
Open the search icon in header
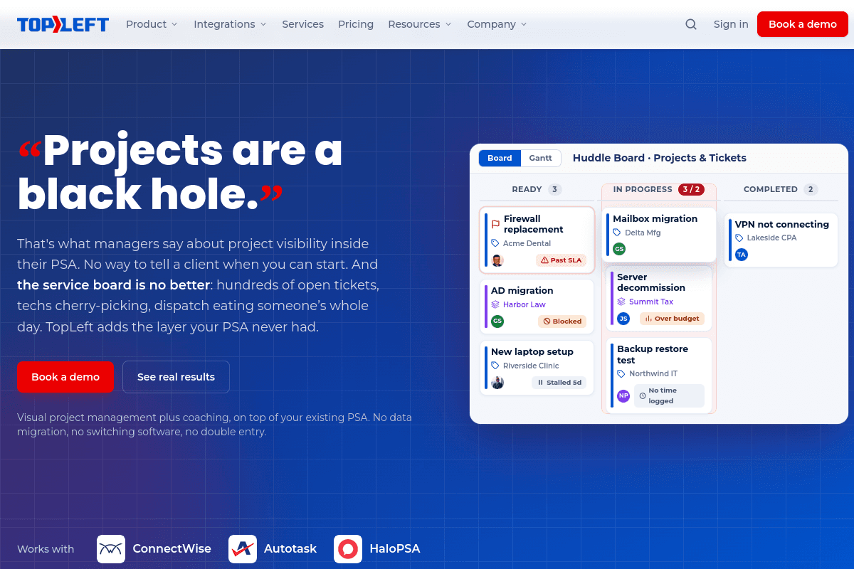691,24
